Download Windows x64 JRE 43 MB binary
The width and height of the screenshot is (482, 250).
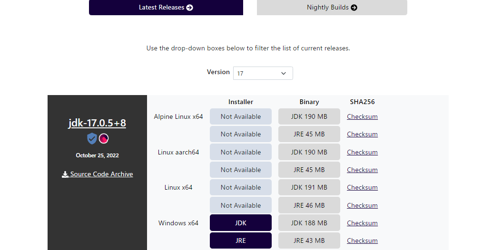(x=309, y=240)
